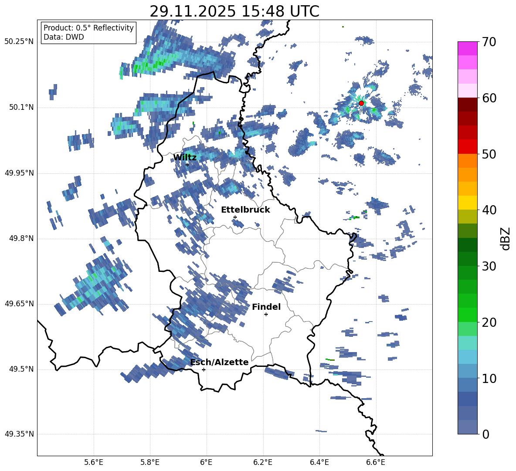Click the 49.35°N latitude label
Viewport: 516px width, 471px height.
pyautogui.click(x=19, y=434)
